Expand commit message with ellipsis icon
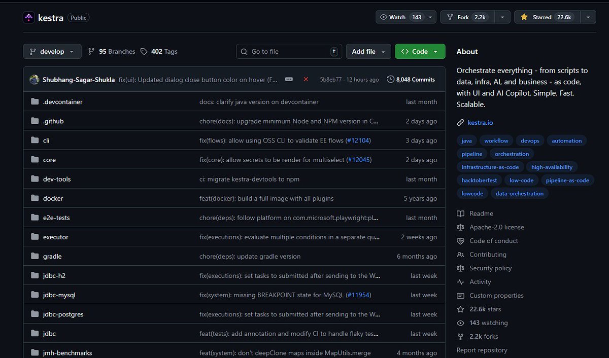Screen dimensions: 609x358 289,80
